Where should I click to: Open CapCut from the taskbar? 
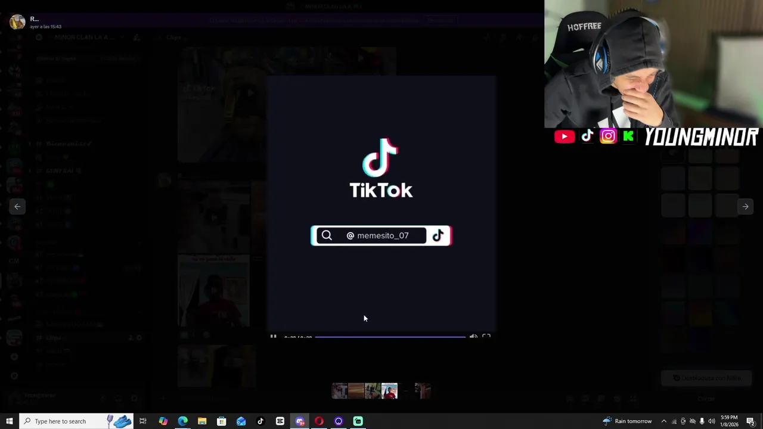click(280, 421)
